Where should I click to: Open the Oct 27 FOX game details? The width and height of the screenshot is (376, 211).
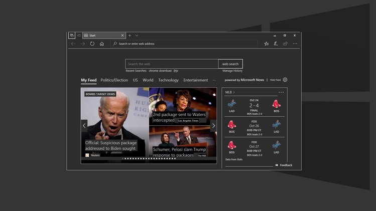click(x=254, y=148)
